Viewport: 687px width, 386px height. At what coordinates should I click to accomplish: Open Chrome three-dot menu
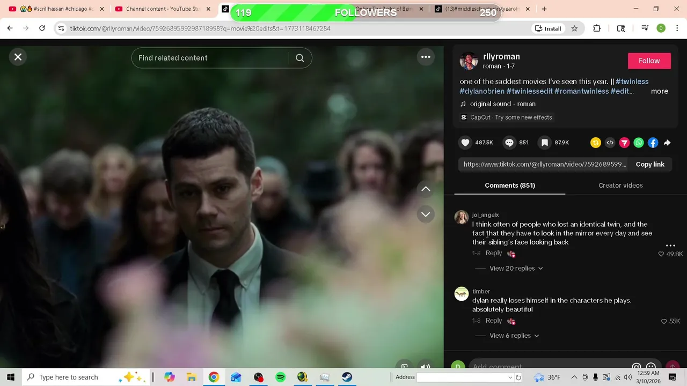click(677, 28)
